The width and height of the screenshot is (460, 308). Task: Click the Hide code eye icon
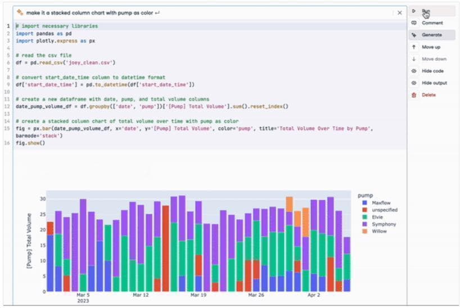tap(414, 71)
